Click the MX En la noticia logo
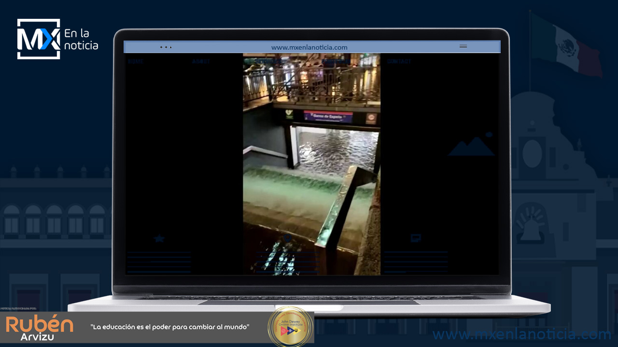The height and width of the screenshot is (347, 618). (57, 39)
